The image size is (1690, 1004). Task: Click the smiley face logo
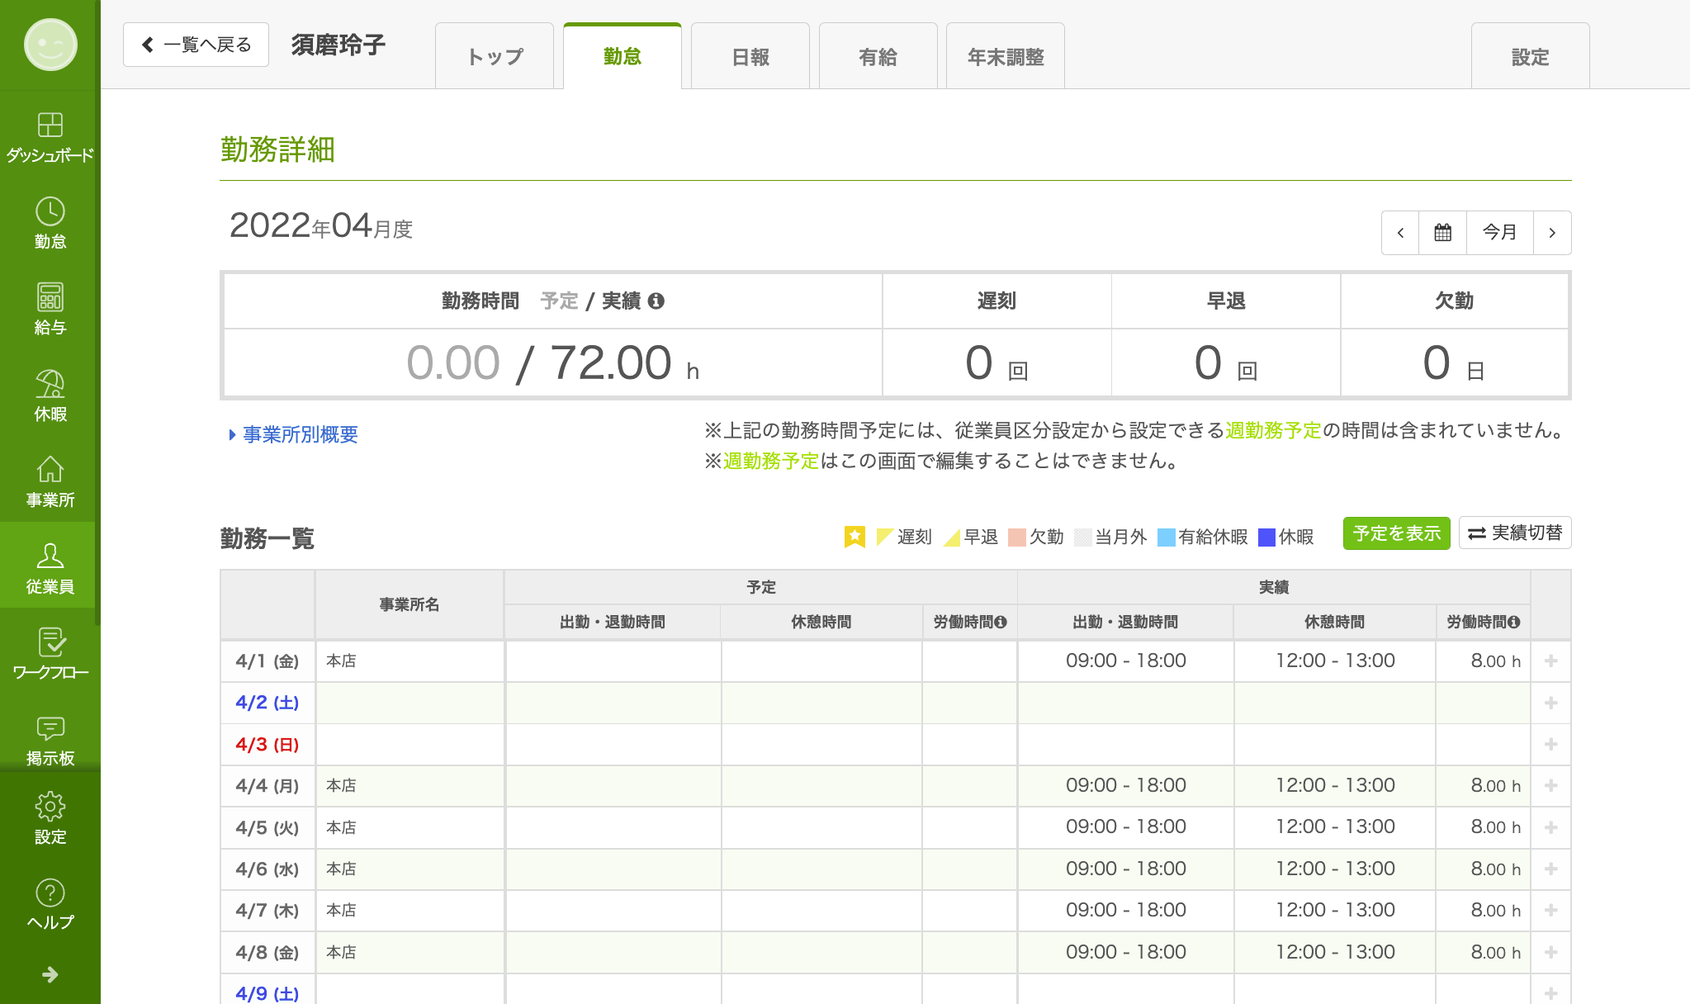pyautogui.click(x=50, y=45)
